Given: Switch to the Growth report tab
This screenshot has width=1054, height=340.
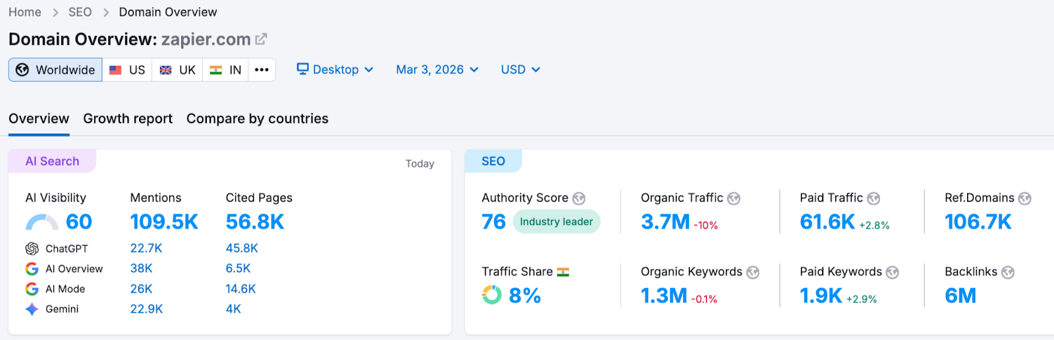Looking at the screenshot, I should coord(128,119).
